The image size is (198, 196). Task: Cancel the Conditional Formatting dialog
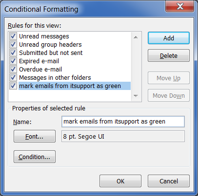(x=169, y=181)
